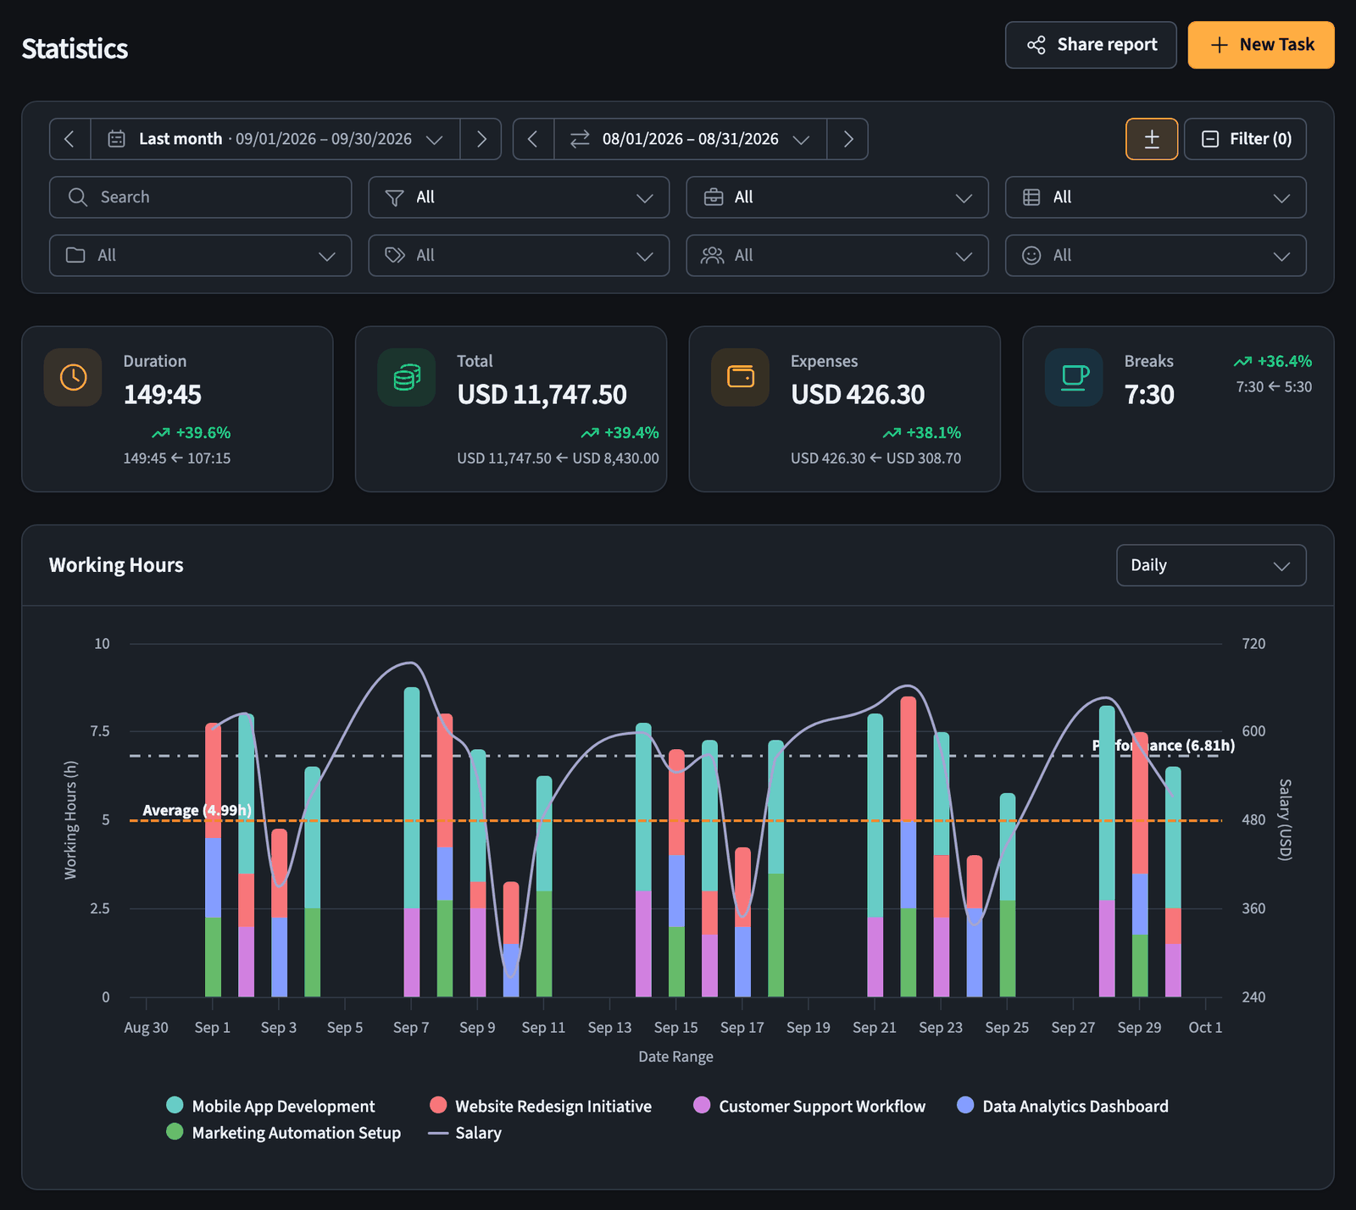Toggle Mobile App Development legend series
This screenshot has height=1210, width=1356.
coord(271,1107)
